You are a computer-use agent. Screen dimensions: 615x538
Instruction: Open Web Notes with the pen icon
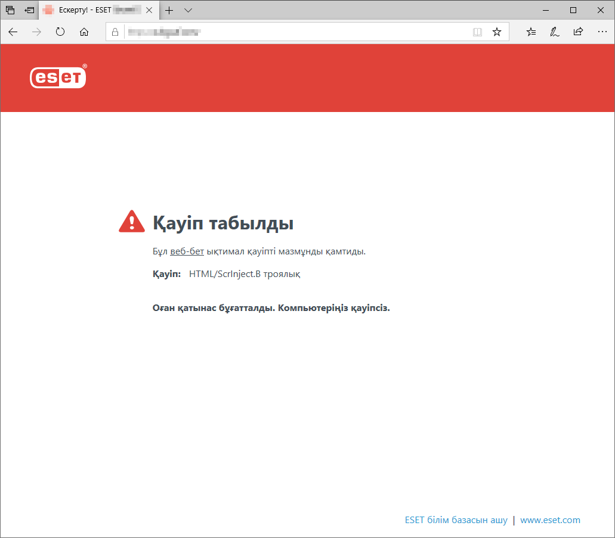[x=554, y=32]
